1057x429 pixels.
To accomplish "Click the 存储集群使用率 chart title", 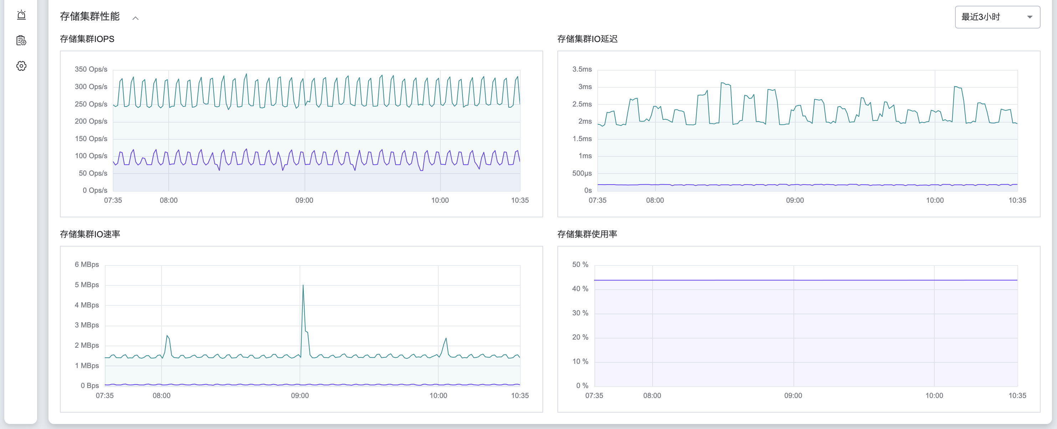I will click(587, 234).
